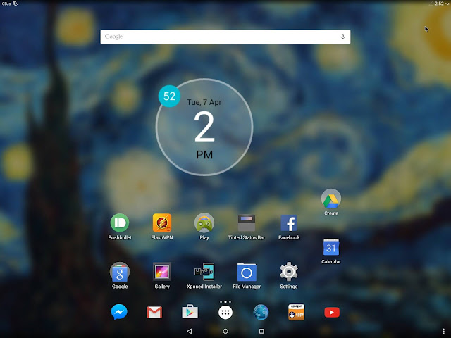451x338 pixels.
Task: Open the Amazon Appstore icon
Action: pyautogui.click(x=296, y=312)
